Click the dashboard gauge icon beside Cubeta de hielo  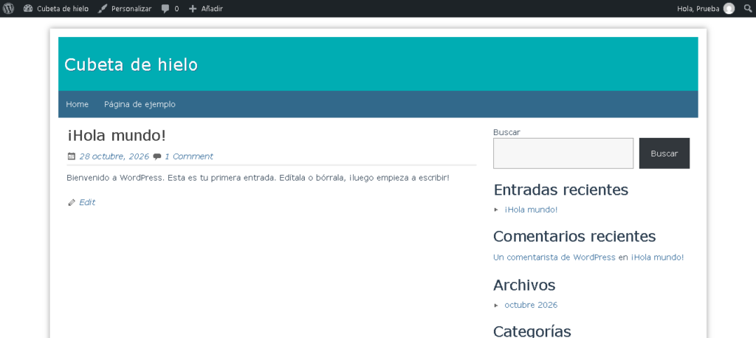28,9
